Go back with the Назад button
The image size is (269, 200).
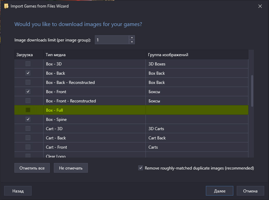18,191
